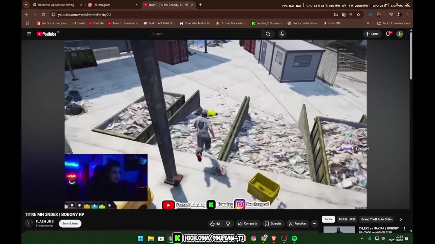Image resolution: width=435 pixels, height=244 pixels.
Task: Switch to Response Options for Timing tab
Action: [56, 5]
